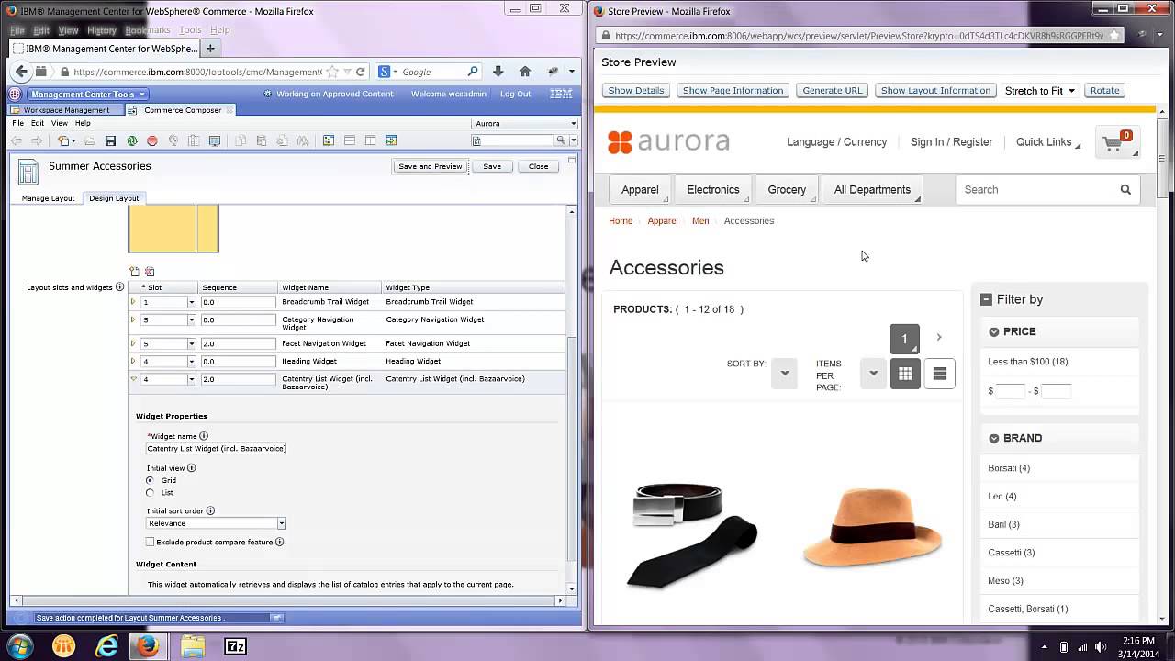Click the red Stop icon in Composer toolbar
Image resolution: width=1175 pixels, height=661 pixels.
click(x=152, y=140)
